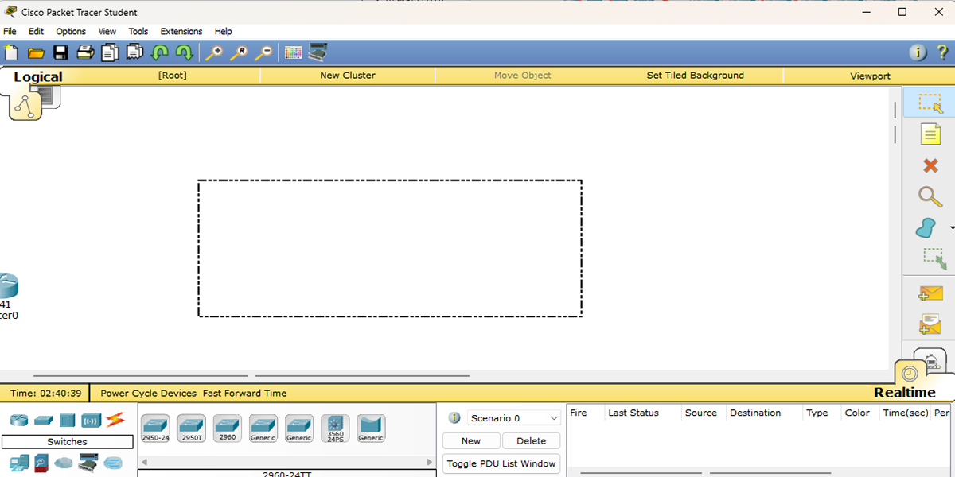The height and width of the screenshot is (477, 955).
Task: Zoom out with the minus magnifier
Action: pyautogui.click(x=263, y=53)
